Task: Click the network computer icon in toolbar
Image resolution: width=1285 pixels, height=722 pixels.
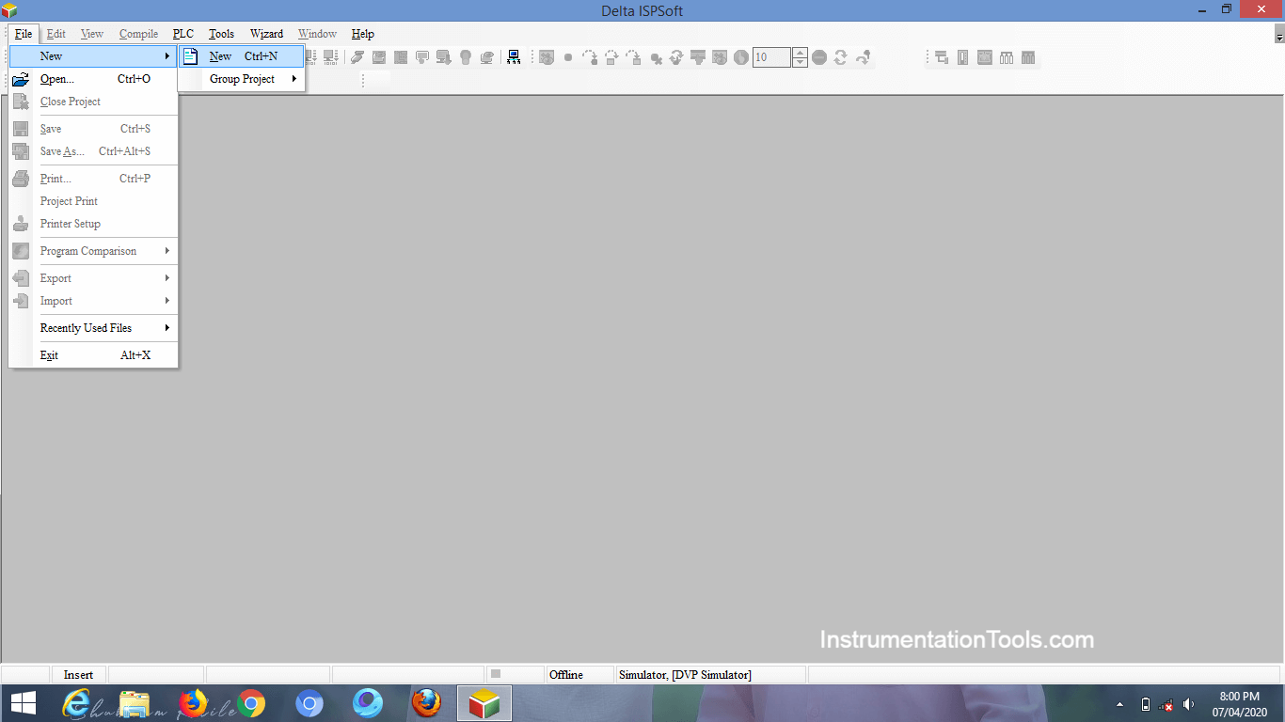Action: 514,57
